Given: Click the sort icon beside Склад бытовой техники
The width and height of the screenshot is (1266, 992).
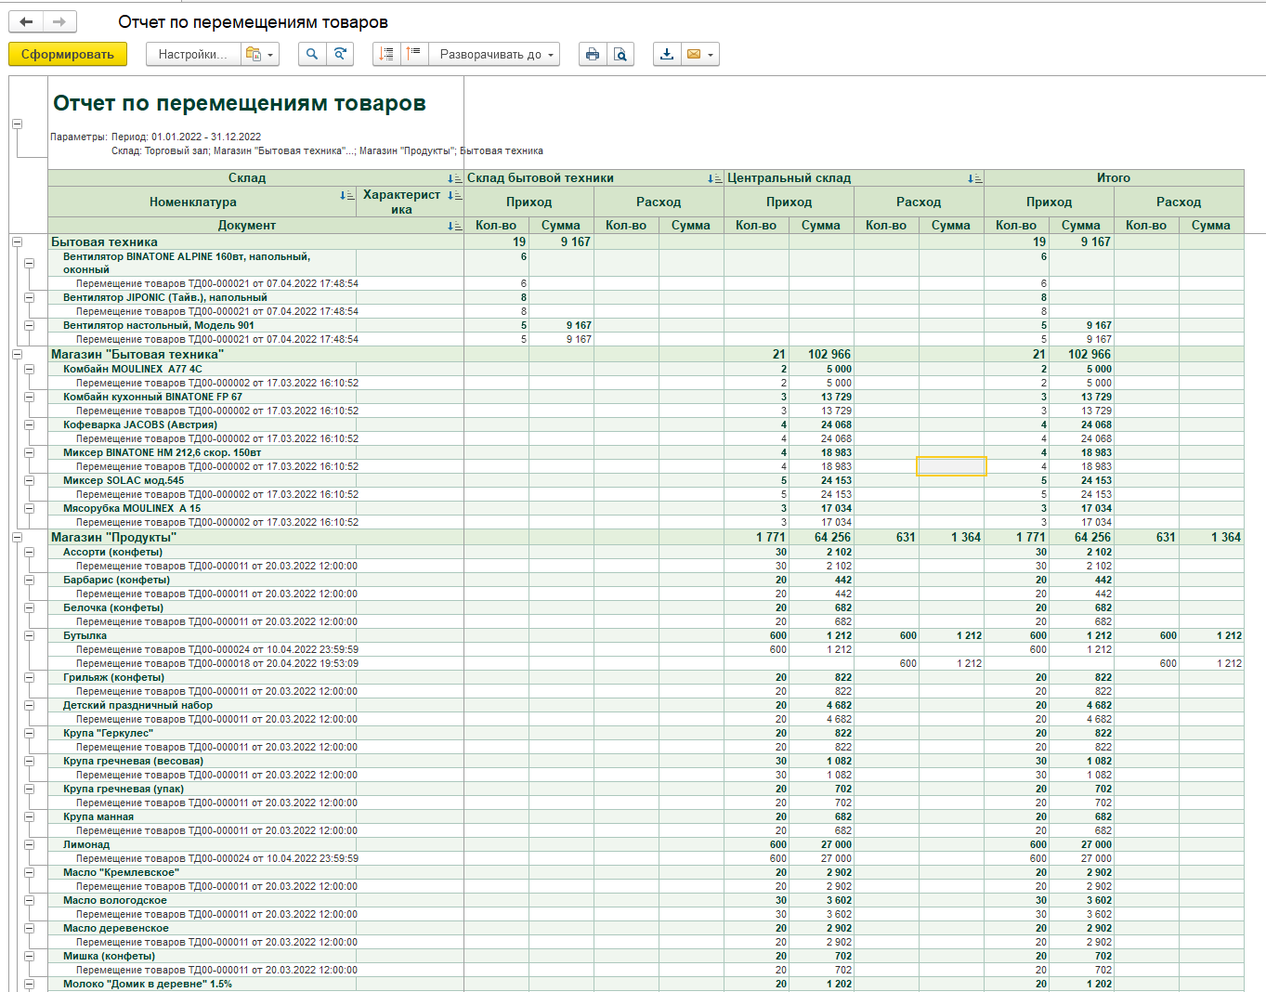Looking at the screenshot, I should [x=714, y=178].
